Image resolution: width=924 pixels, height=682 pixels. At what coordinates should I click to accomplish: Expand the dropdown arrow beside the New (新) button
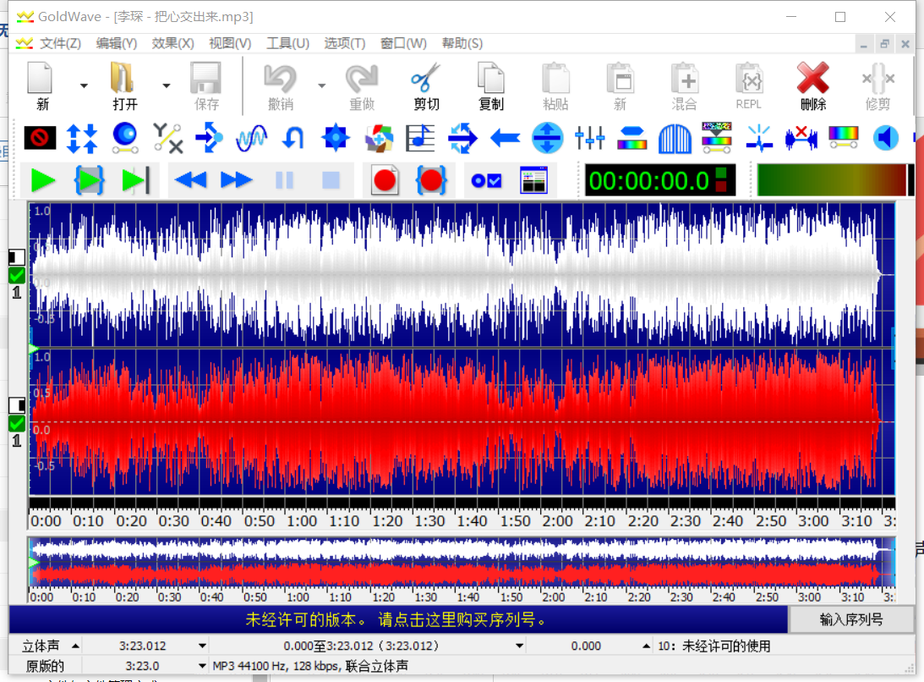84,85
